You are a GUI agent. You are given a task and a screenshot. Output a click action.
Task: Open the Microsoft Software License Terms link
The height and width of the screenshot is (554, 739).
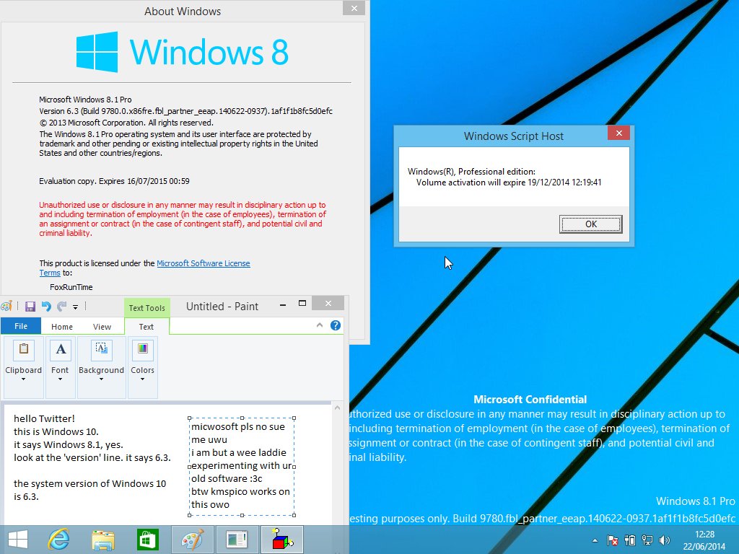(x=203, y=263)
